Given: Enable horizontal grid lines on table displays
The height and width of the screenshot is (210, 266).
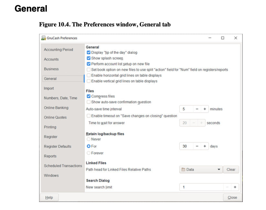Looking at the screenshot, I should (x=89, y=75).
